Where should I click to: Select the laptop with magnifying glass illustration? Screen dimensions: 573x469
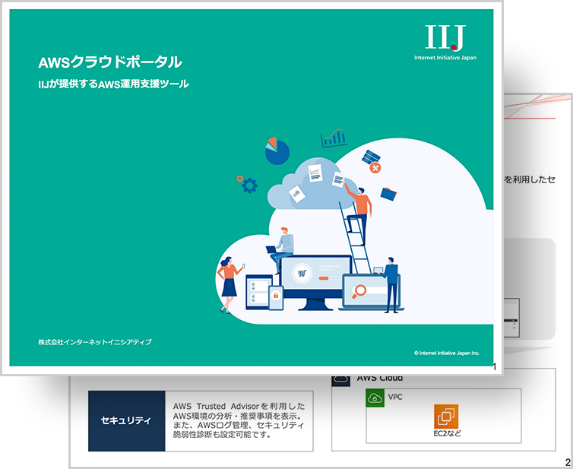[x=364, y=292]
